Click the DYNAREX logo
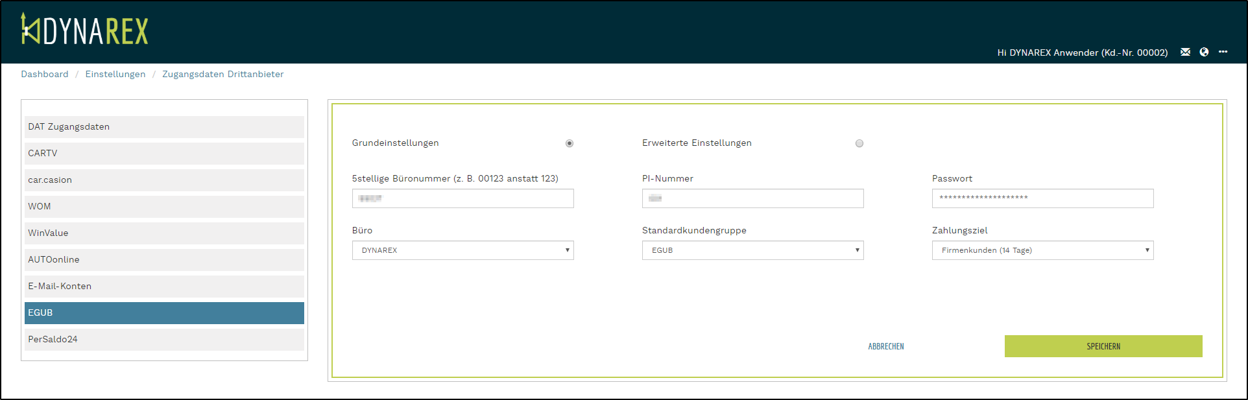The image size is (1248, 400). (84, 30)
